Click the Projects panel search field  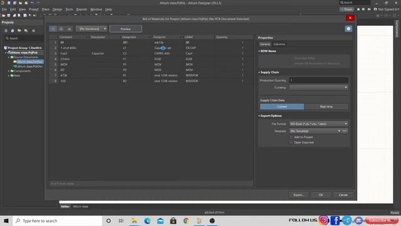[x=24, y=38]
